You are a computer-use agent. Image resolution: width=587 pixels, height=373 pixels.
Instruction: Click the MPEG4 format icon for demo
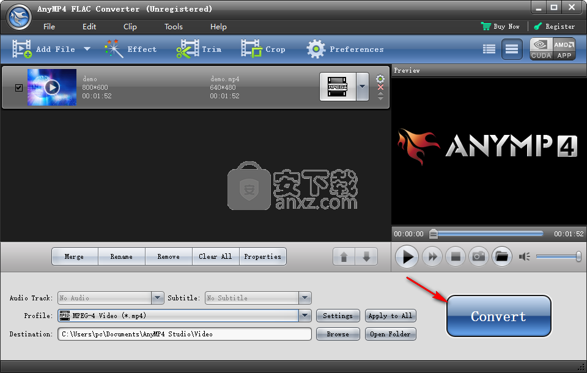[x=338, y=87]
